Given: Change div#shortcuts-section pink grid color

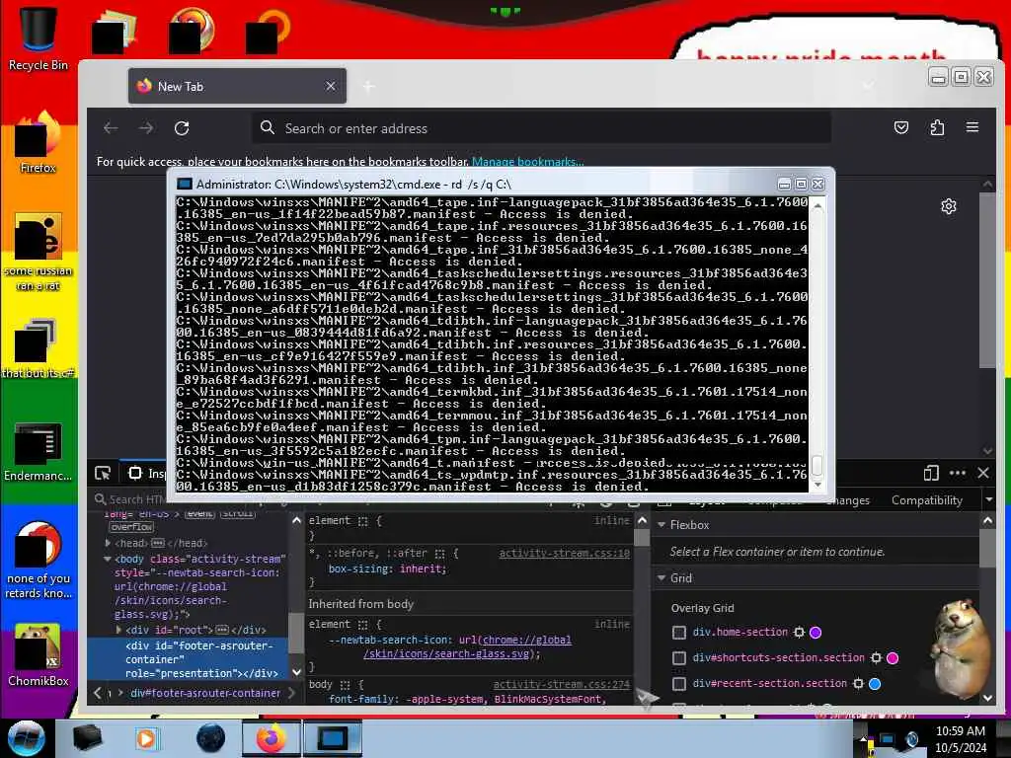Looking at the screenshot, I should pos(893,658).
